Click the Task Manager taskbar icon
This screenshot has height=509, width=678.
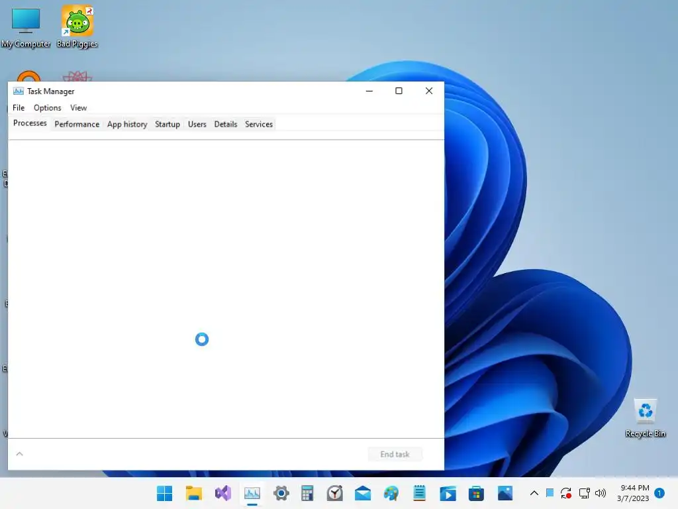click(252, 493)
